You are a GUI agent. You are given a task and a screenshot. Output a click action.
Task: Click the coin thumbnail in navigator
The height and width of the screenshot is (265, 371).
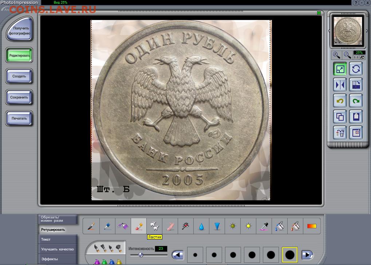tap(348, 31)
